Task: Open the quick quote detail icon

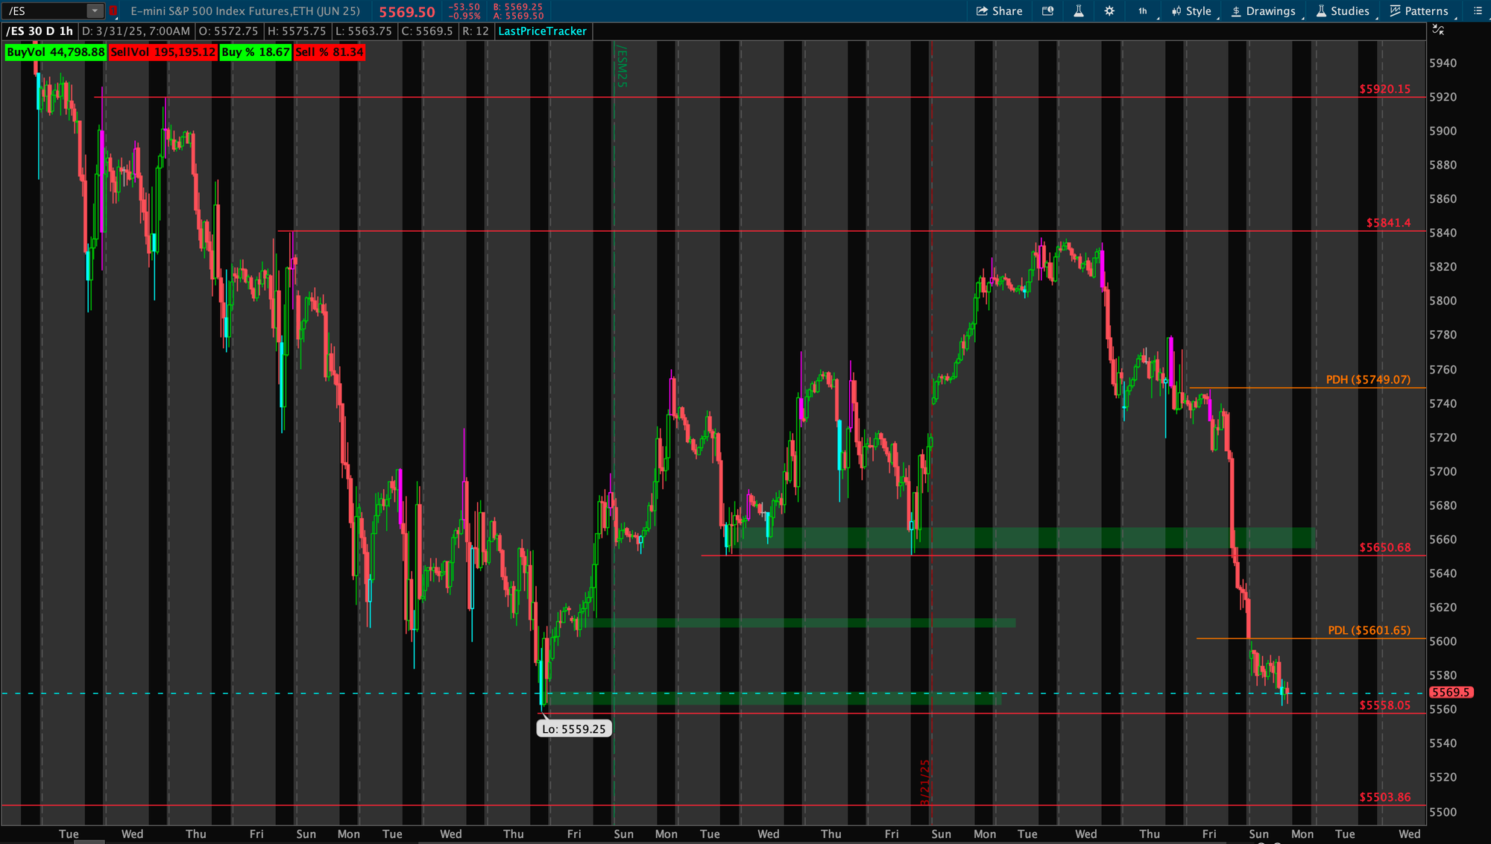Action: [1047, 11]
